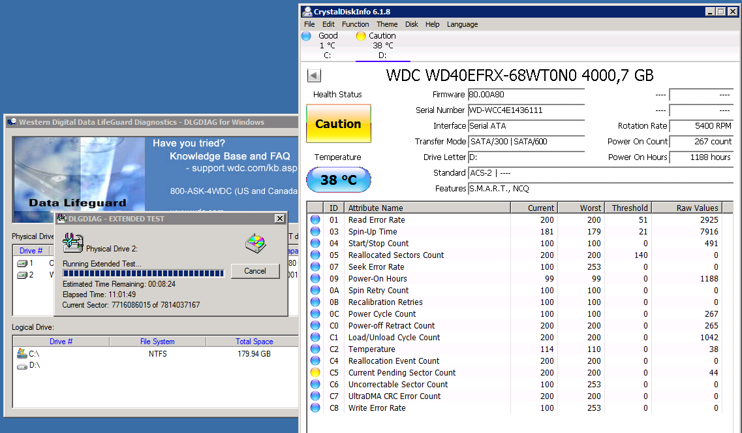742x433 pixels.
Task: Click the status orb for Reallocation Event Count
Action: [x=315, y=361]
